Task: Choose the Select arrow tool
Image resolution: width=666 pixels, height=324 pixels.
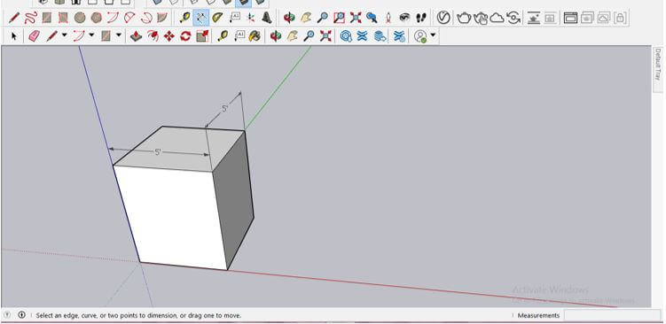Action: click(14, 36)
